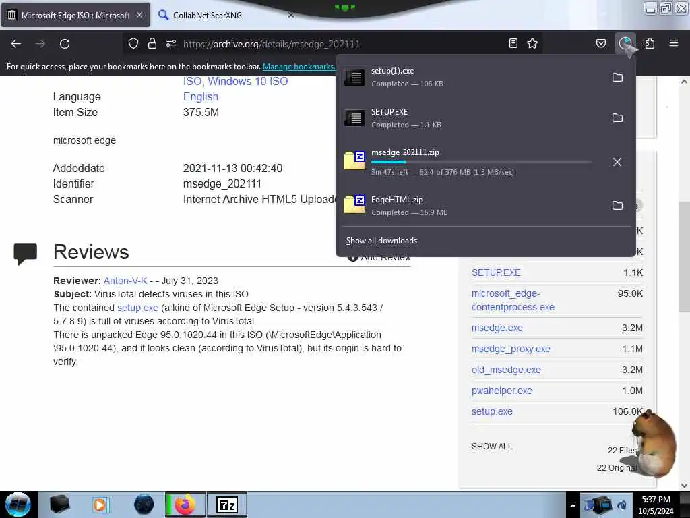Open the English language link
The width and height of the screenshot is (690, 518).
tap(201, 97)
